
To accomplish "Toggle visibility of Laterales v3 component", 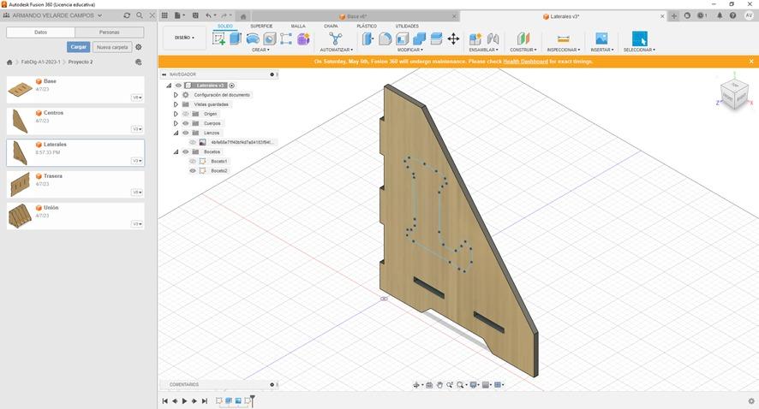I will click(179, 86).
